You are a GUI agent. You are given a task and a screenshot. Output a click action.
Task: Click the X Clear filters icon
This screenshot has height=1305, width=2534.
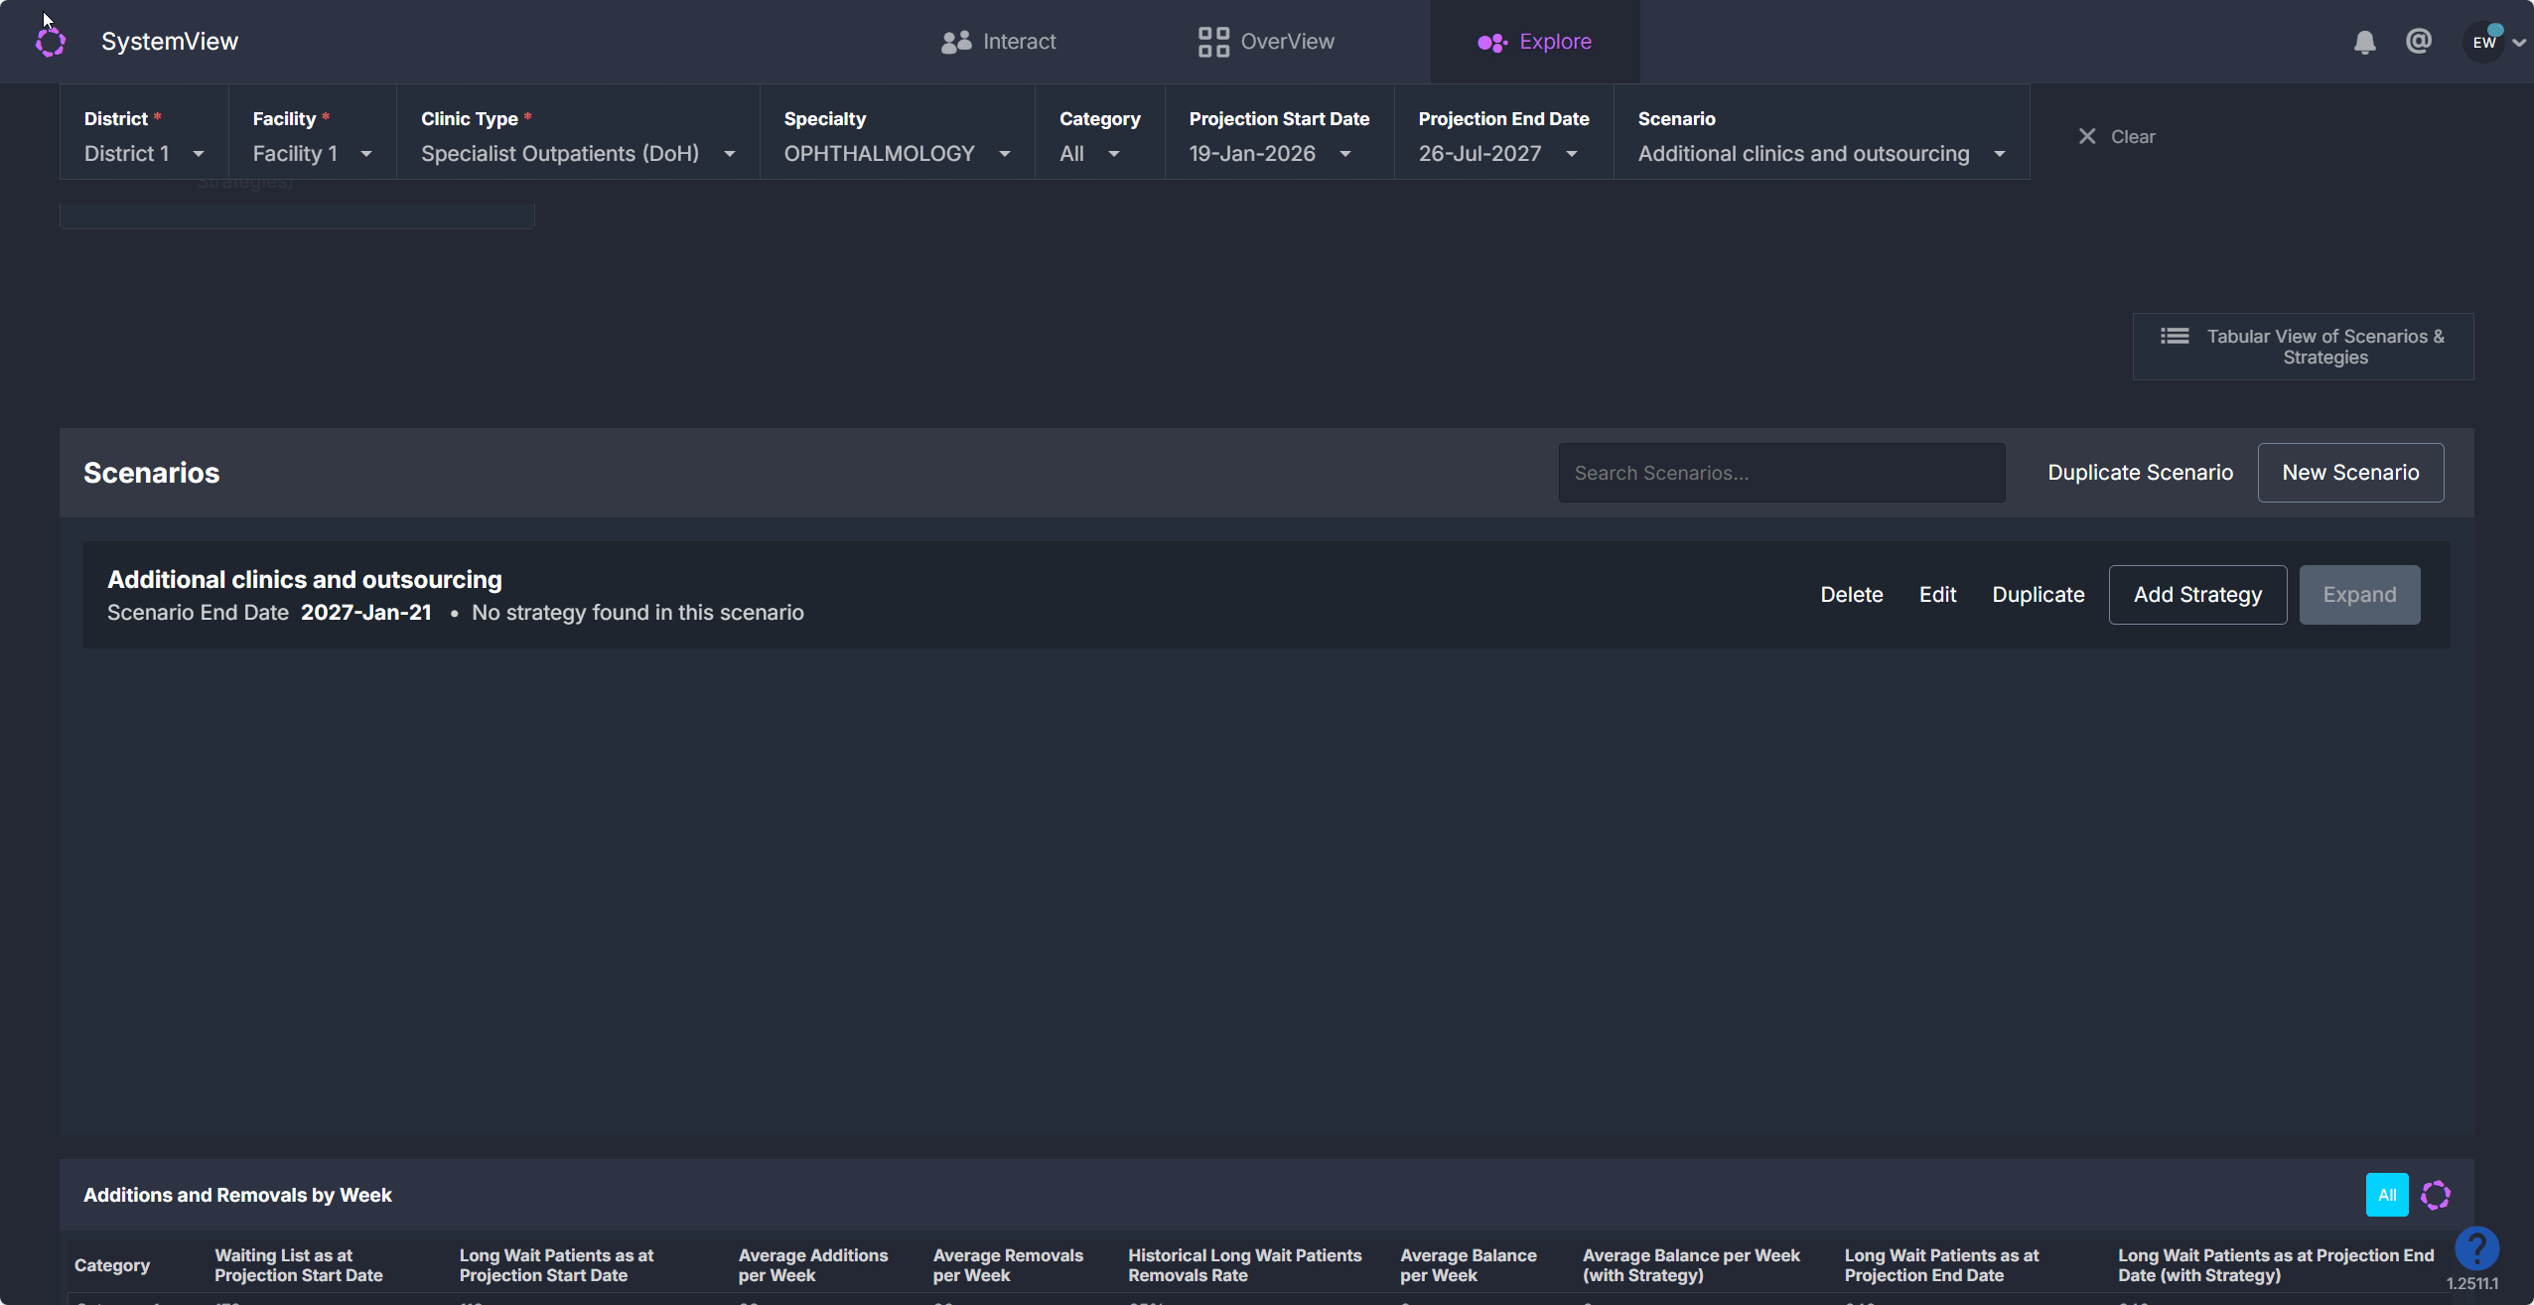pos(2087,137)
